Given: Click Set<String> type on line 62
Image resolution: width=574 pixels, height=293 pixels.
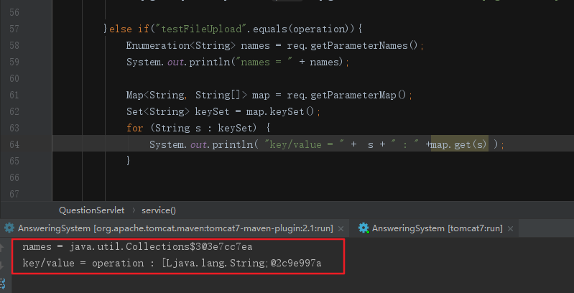Looking at the screenshot, I should pyautogui.click(x=158, y=111).
